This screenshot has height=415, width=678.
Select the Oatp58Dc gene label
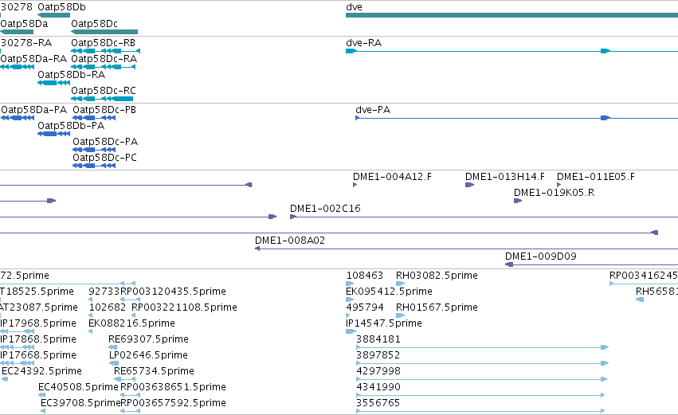(94, 24)
